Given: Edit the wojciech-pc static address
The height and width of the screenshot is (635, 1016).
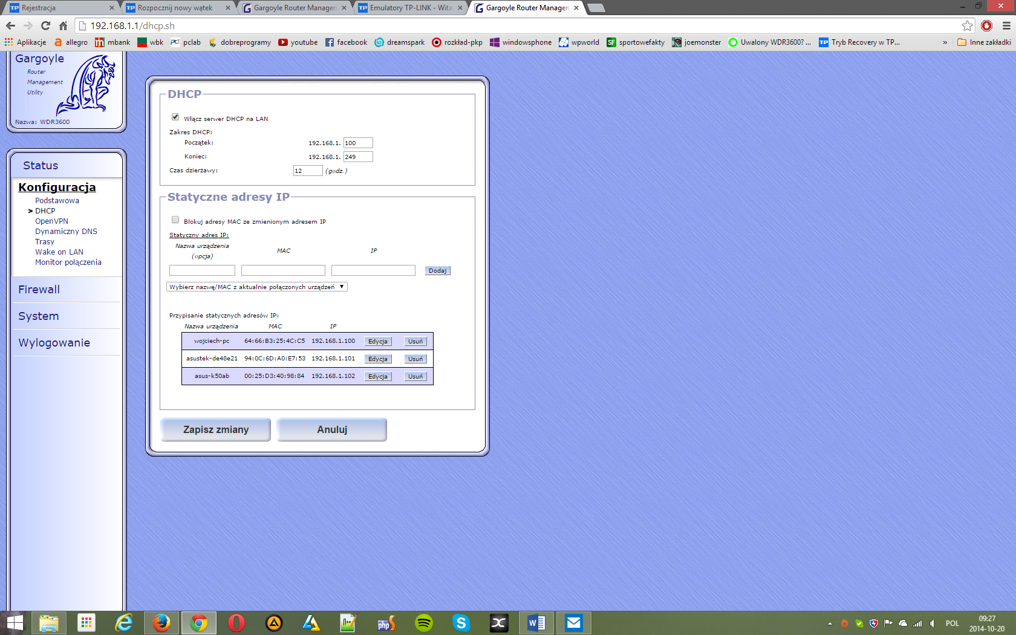Looking at the screenshot, I should [378, 341].
